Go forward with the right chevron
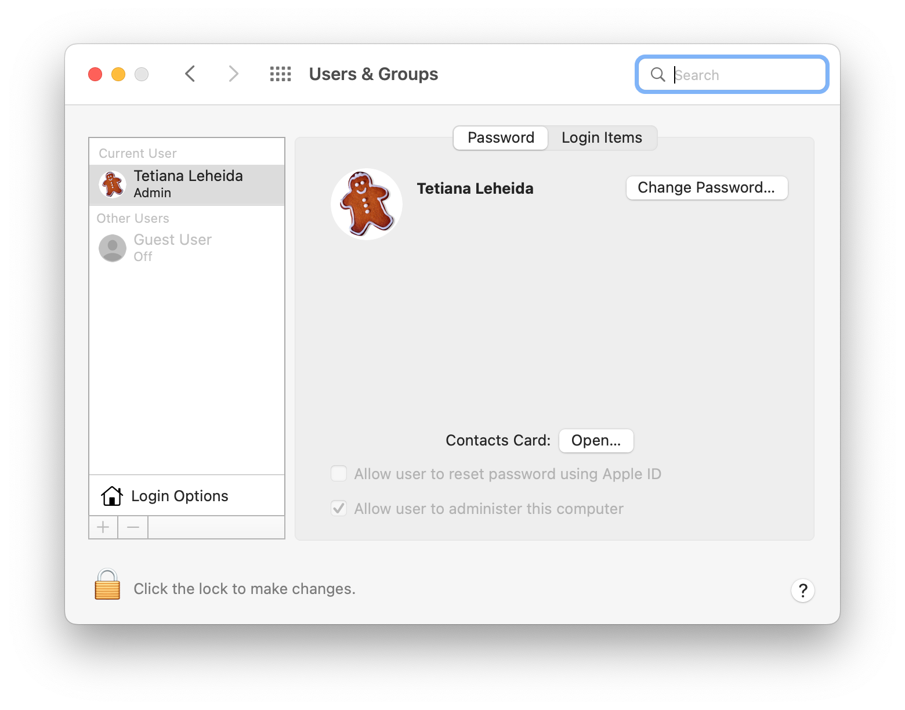This screenshot has width=905, height=710. 233,74
